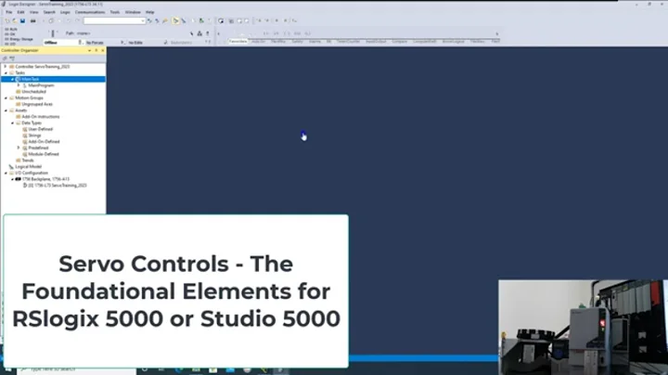
Task: Select User-Defined data types
Action: [41, 129]
